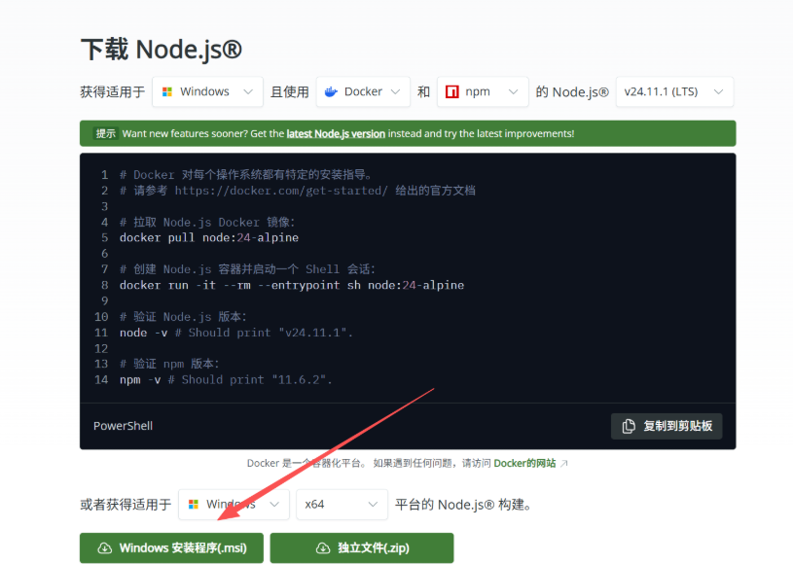Image resolution: width=793 pixels, height=564 pixels.
Task: Click the 拉取 Node.js Docker 镜像 comment
Action: (x=207, y=223)
